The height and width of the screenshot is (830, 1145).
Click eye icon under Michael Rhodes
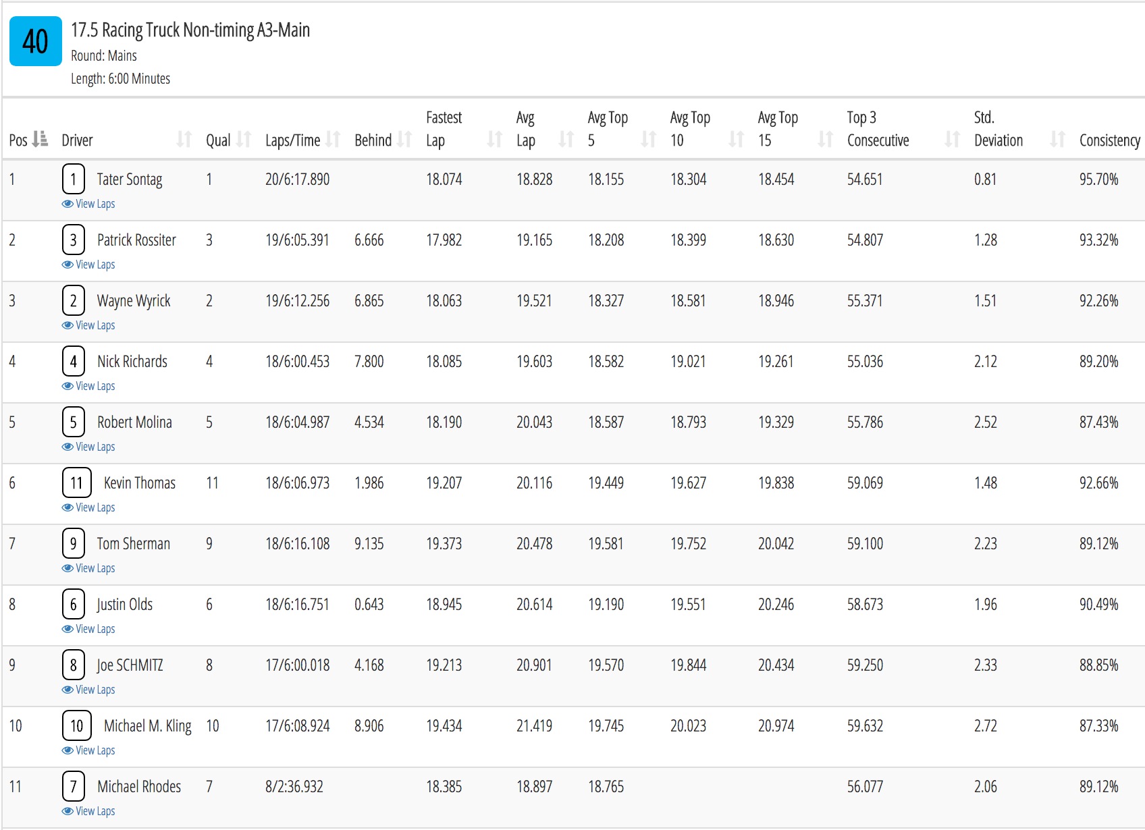68,811
